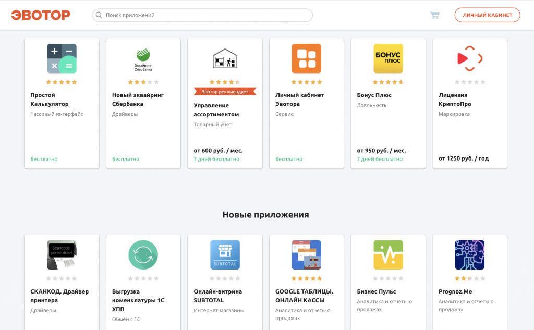Click 7 дней бесплатно on Управление ассортиментом
This screenshot has height=330, width=534.
point(216,159)
